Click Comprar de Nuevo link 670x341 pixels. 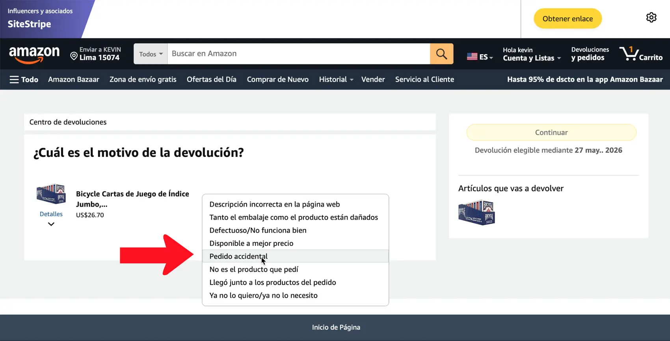tap(278, 80)
